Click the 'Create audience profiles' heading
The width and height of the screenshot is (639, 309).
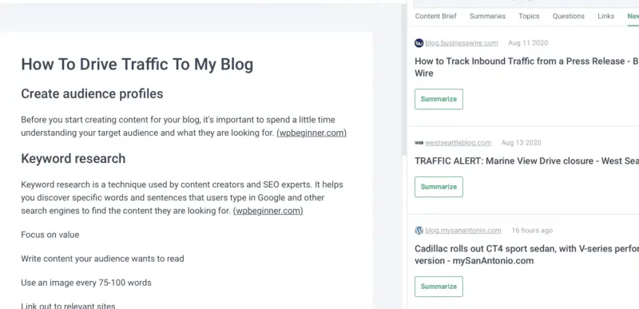(x=92, y=93)
